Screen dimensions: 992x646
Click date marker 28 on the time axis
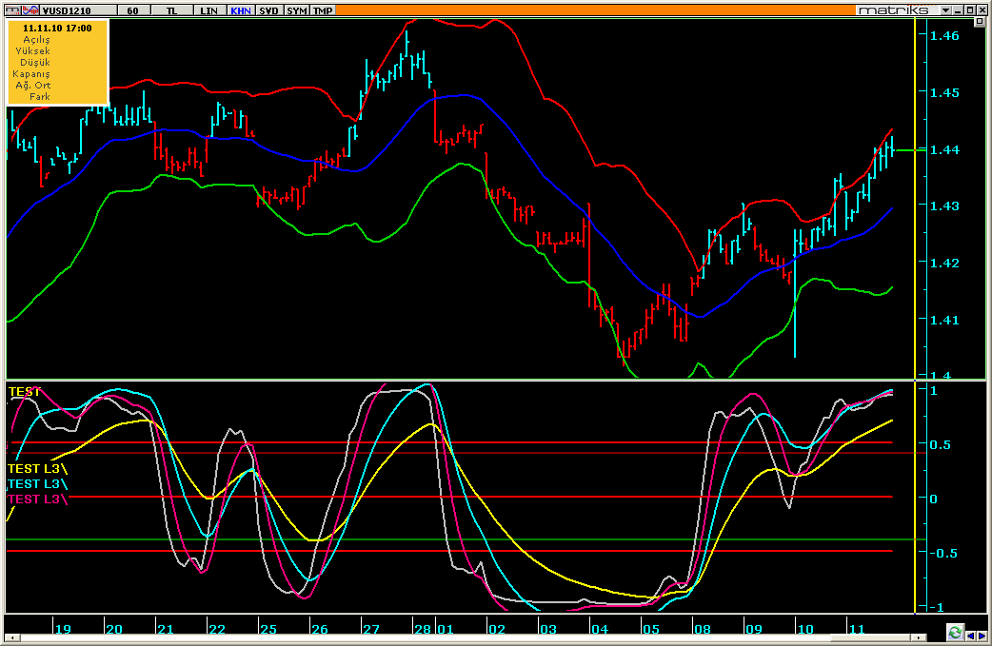pyautogui.click(x=423, y=630)
